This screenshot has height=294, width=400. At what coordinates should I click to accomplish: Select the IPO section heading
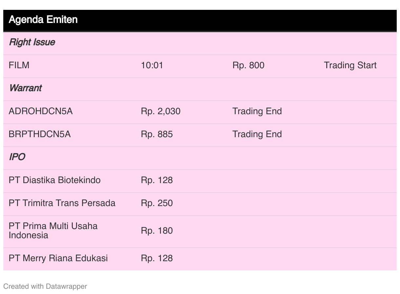[17, 157]
